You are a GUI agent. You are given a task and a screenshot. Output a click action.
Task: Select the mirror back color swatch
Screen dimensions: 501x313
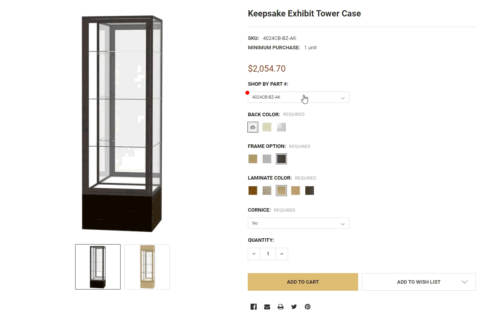pyautogui.click(x=281, y=127)
